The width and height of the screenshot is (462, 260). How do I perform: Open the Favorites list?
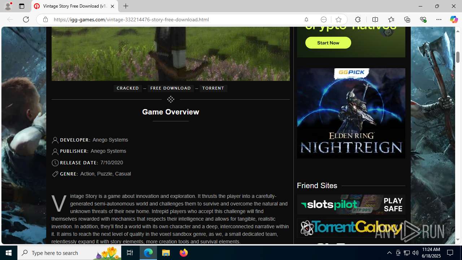pyautogui.click(x=391, y=19)
